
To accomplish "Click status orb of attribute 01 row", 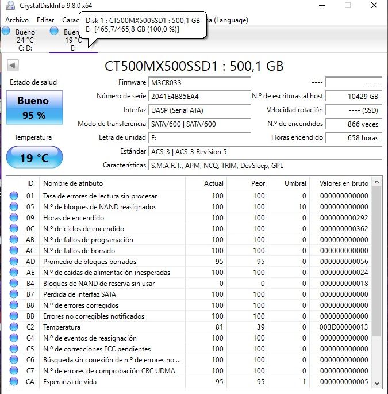I will click(14, 196).
